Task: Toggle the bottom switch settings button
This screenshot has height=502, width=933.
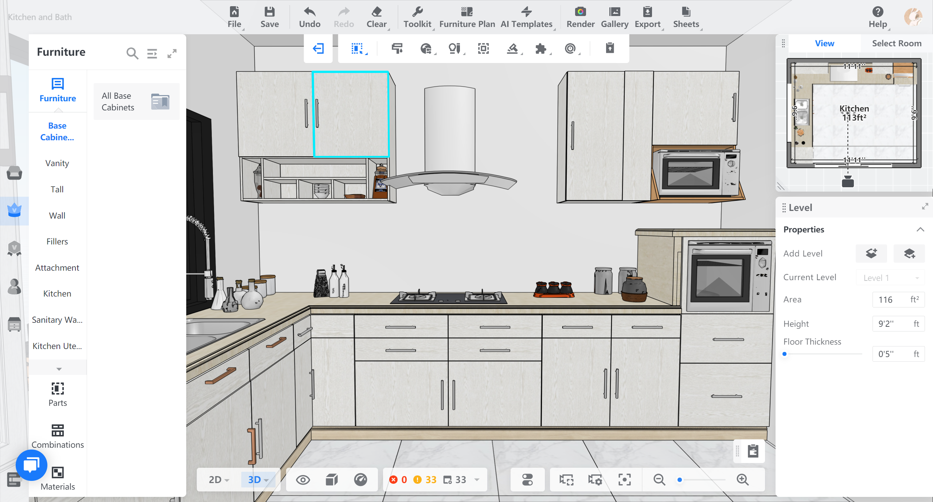Action: (527, 480)
